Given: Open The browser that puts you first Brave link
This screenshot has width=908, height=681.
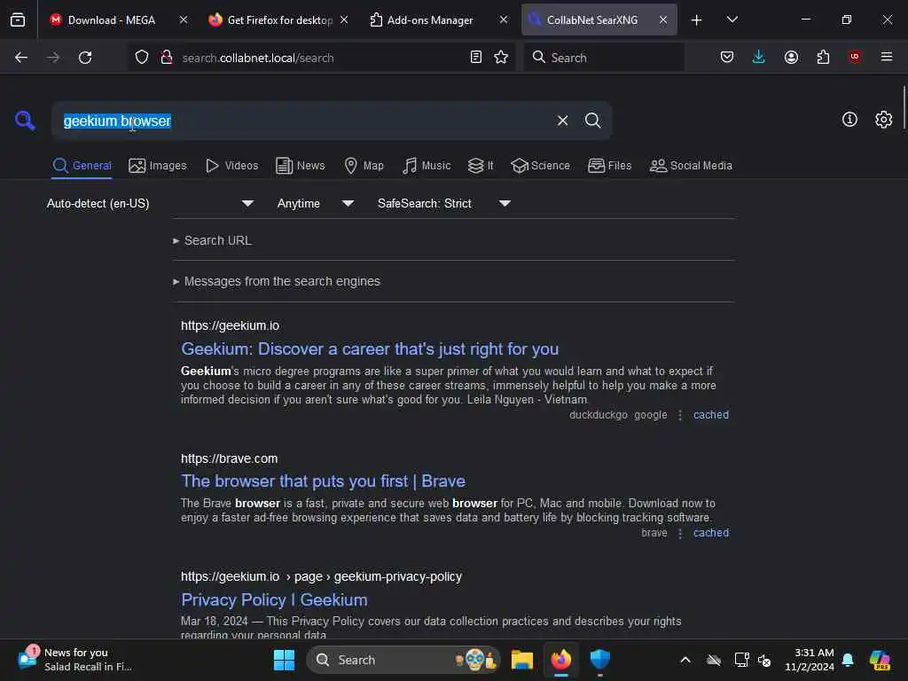Looking at the screenshot, I should [323, 481].
